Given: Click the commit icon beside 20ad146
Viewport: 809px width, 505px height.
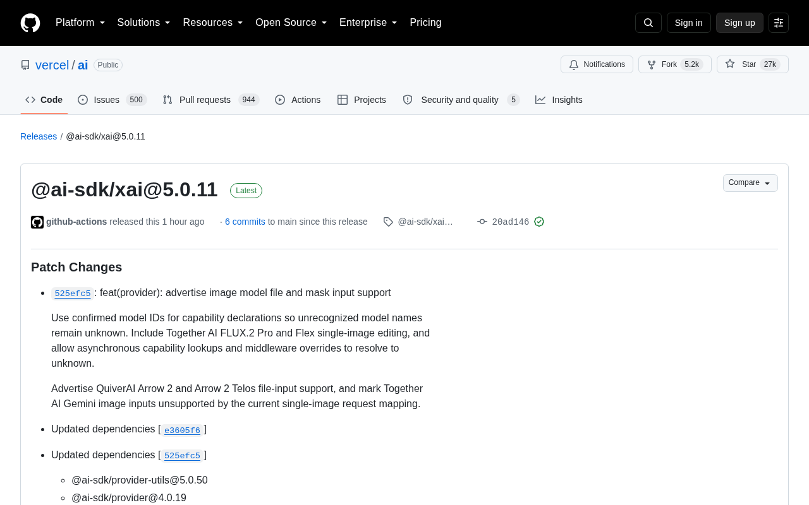Looking at the screenshot, I should 482,222.
